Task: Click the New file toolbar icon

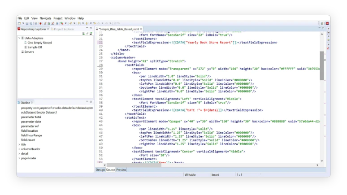Action: [x=20, y=23]
